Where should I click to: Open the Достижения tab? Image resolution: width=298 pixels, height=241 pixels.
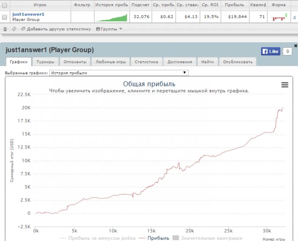coord(180,62)
